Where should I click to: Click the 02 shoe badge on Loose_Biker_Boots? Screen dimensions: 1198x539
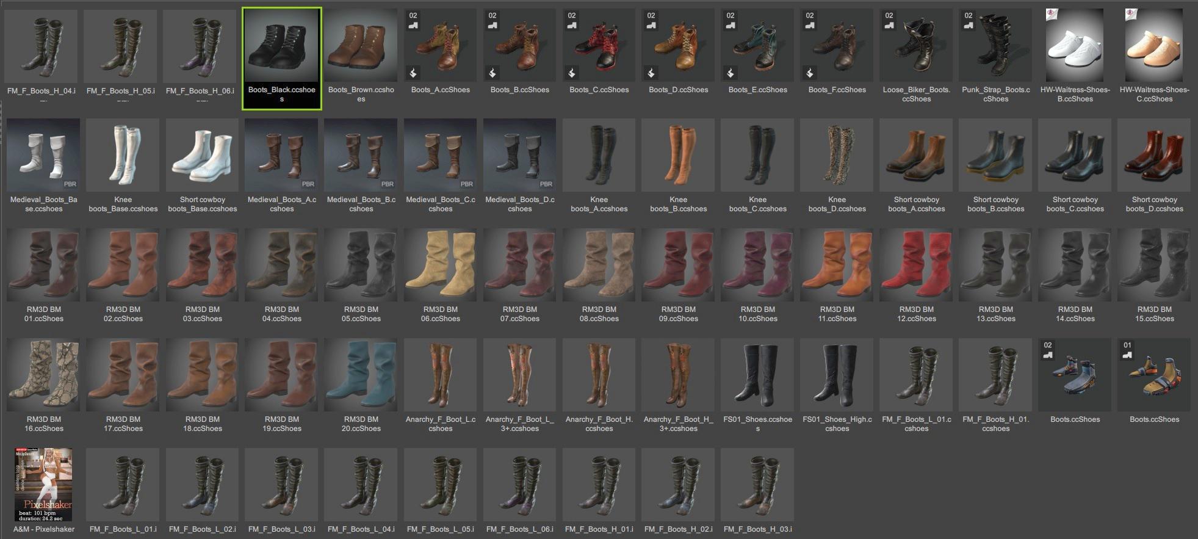(x=889, y=20)
